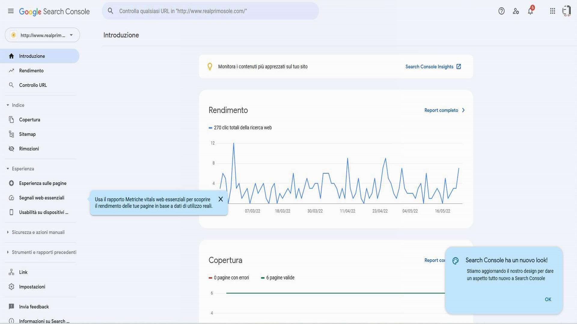Collapse the Esperienza section
This screenshot has width=577, height=324.
8,169
